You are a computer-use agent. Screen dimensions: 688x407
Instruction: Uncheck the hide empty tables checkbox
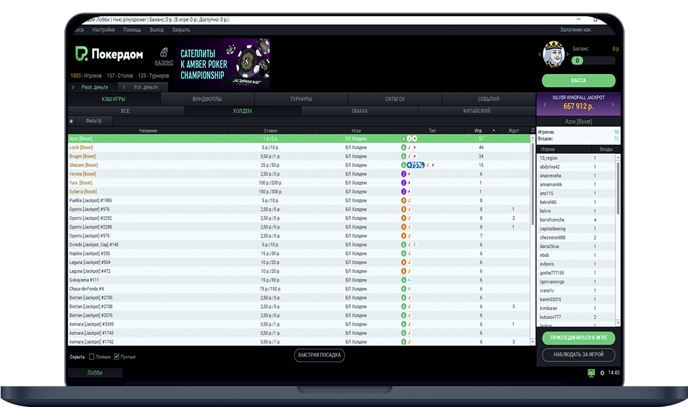[117, 356]
